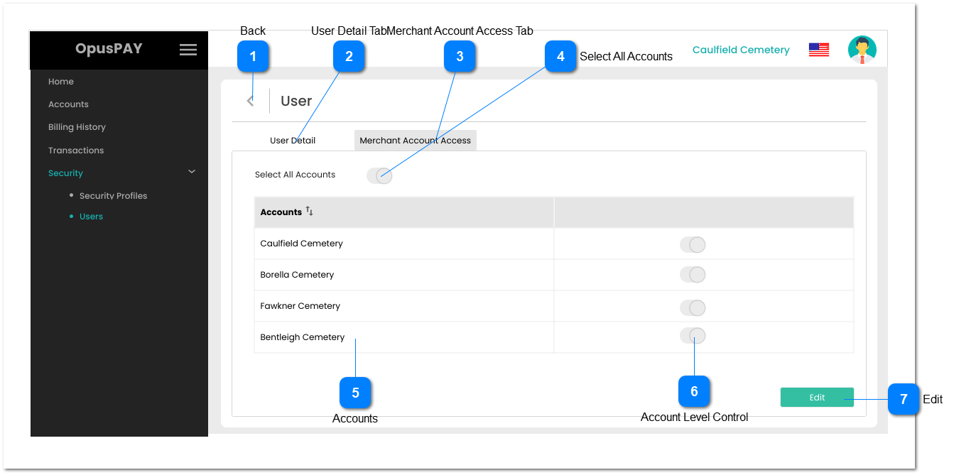
Task: Open the Merchant Account Access tab
Action: 416,140
